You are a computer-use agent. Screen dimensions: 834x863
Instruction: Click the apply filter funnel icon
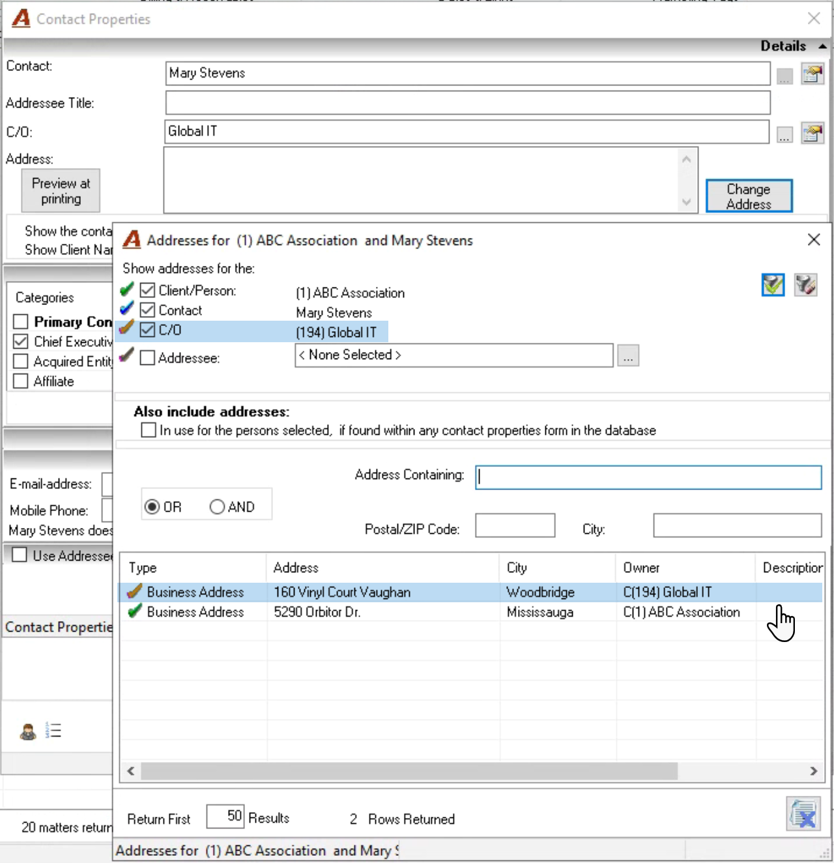[x=773, y=285]
